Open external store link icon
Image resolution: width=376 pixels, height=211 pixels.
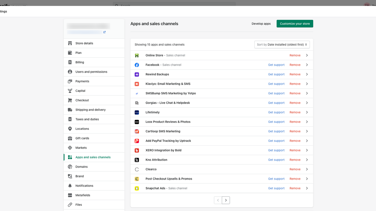pyautogui.click(x=105, y=32)
